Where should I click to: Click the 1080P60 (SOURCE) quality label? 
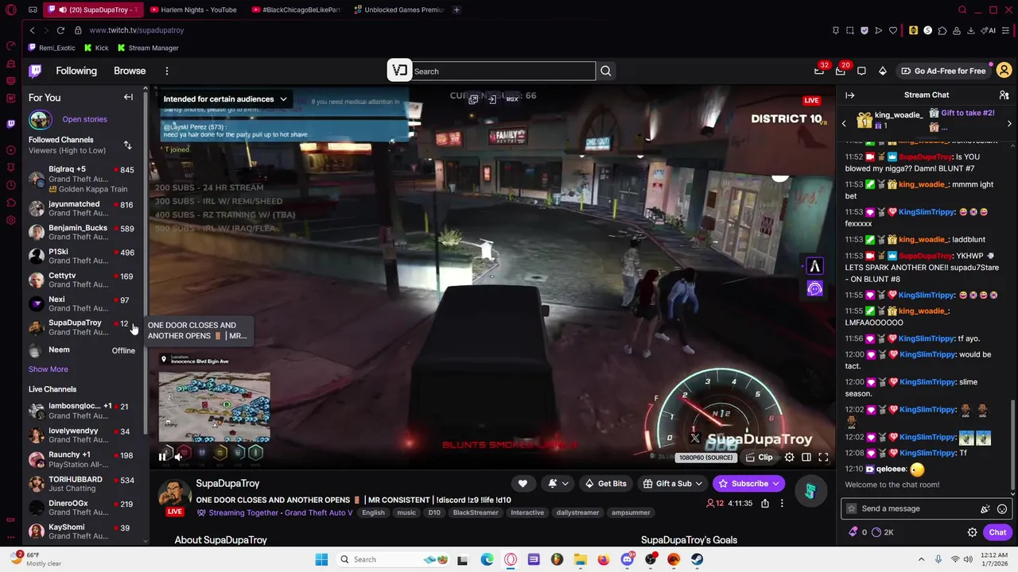(705, 458)
